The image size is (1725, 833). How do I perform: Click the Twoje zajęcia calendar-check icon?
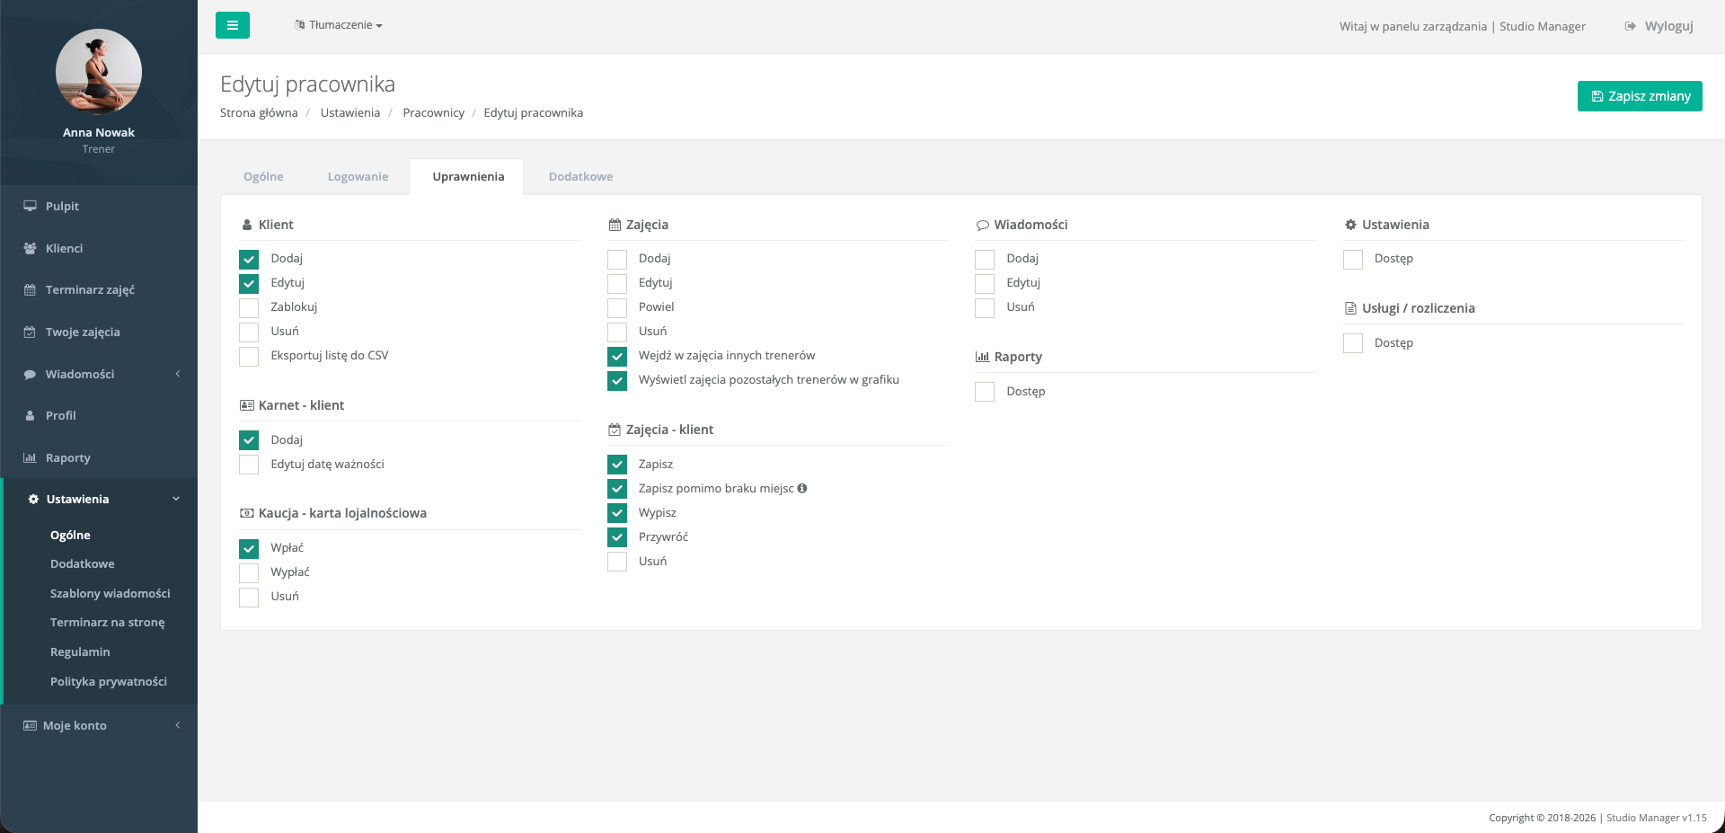pos(30,332)
